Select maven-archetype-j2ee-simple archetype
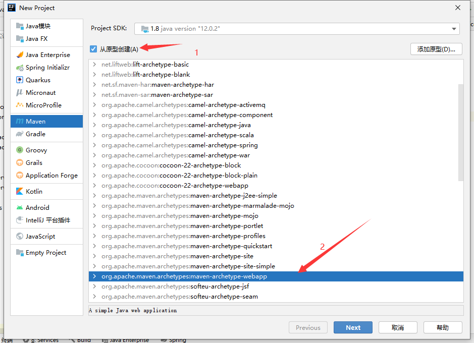The image size is (474, 343). pyautogui.click(x=276, y=196)
